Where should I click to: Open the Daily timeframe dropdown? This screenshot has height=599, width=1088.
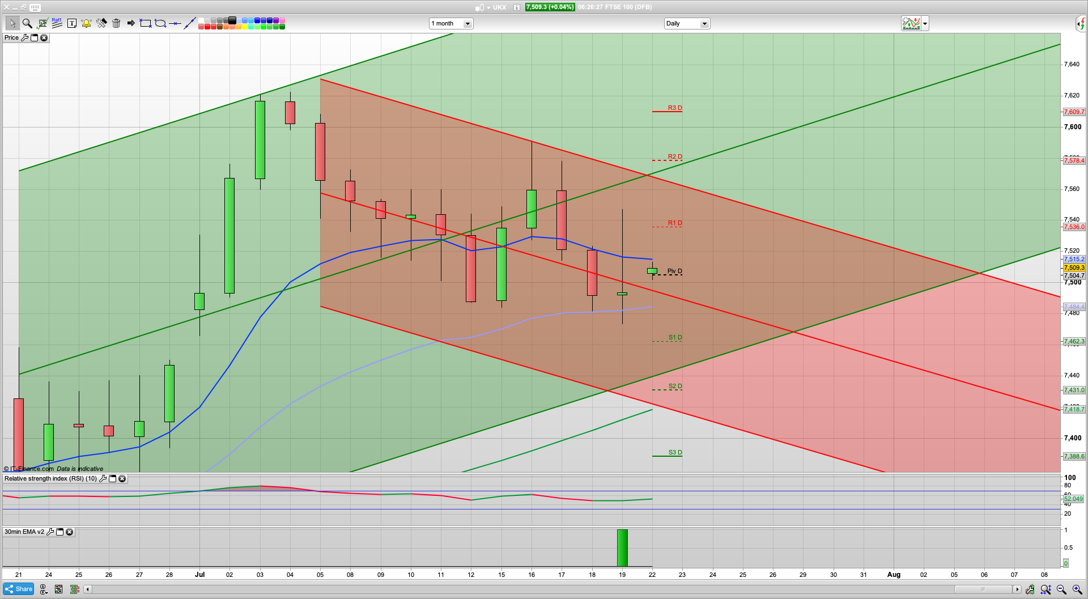687,23
